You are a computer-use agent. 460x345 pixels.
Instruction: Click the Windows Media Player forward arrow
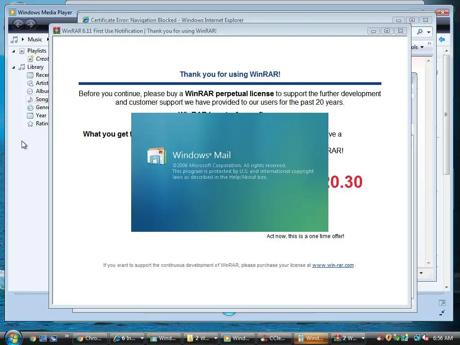point(31,25)
